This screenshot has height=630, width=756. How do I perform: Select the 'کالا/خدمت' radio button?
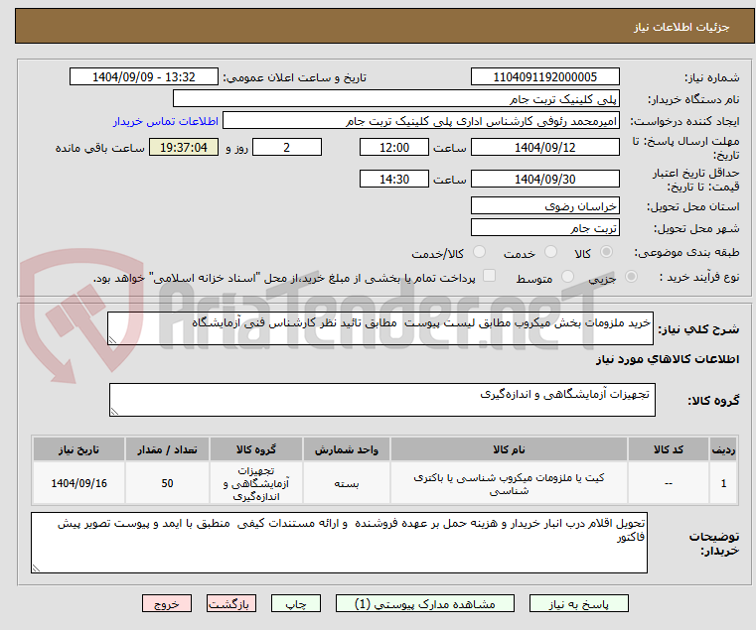(479, 252)
